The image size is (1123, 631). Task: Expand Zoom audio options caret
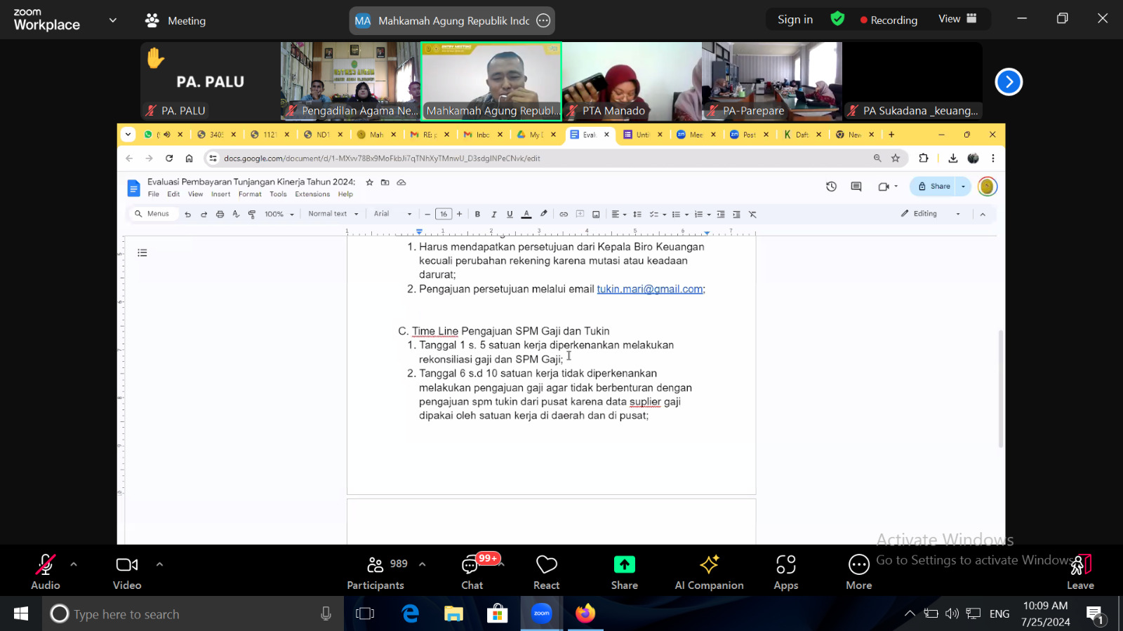click(74, 564)
